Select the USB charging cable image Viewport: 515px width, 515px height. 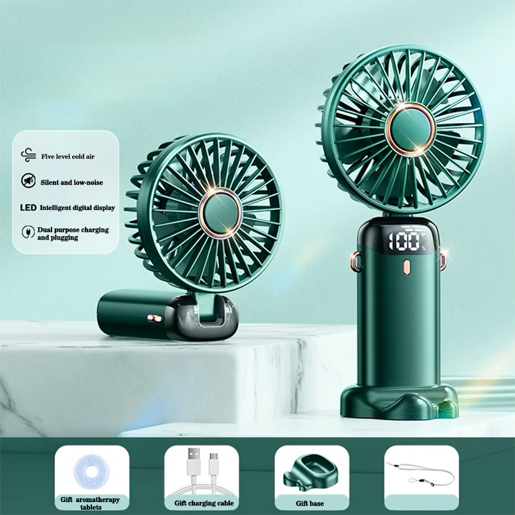[x=201, y=472]
